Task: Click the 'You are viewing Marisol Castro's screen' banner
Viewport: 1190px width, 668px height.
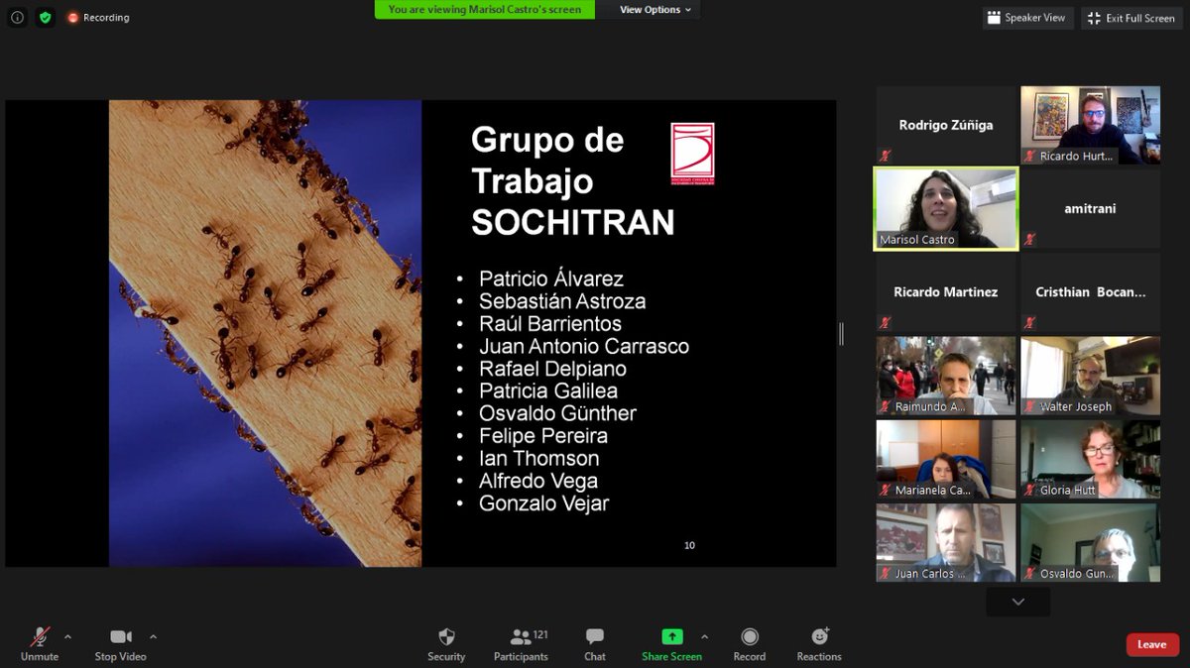Action: [x=485, y=9]
